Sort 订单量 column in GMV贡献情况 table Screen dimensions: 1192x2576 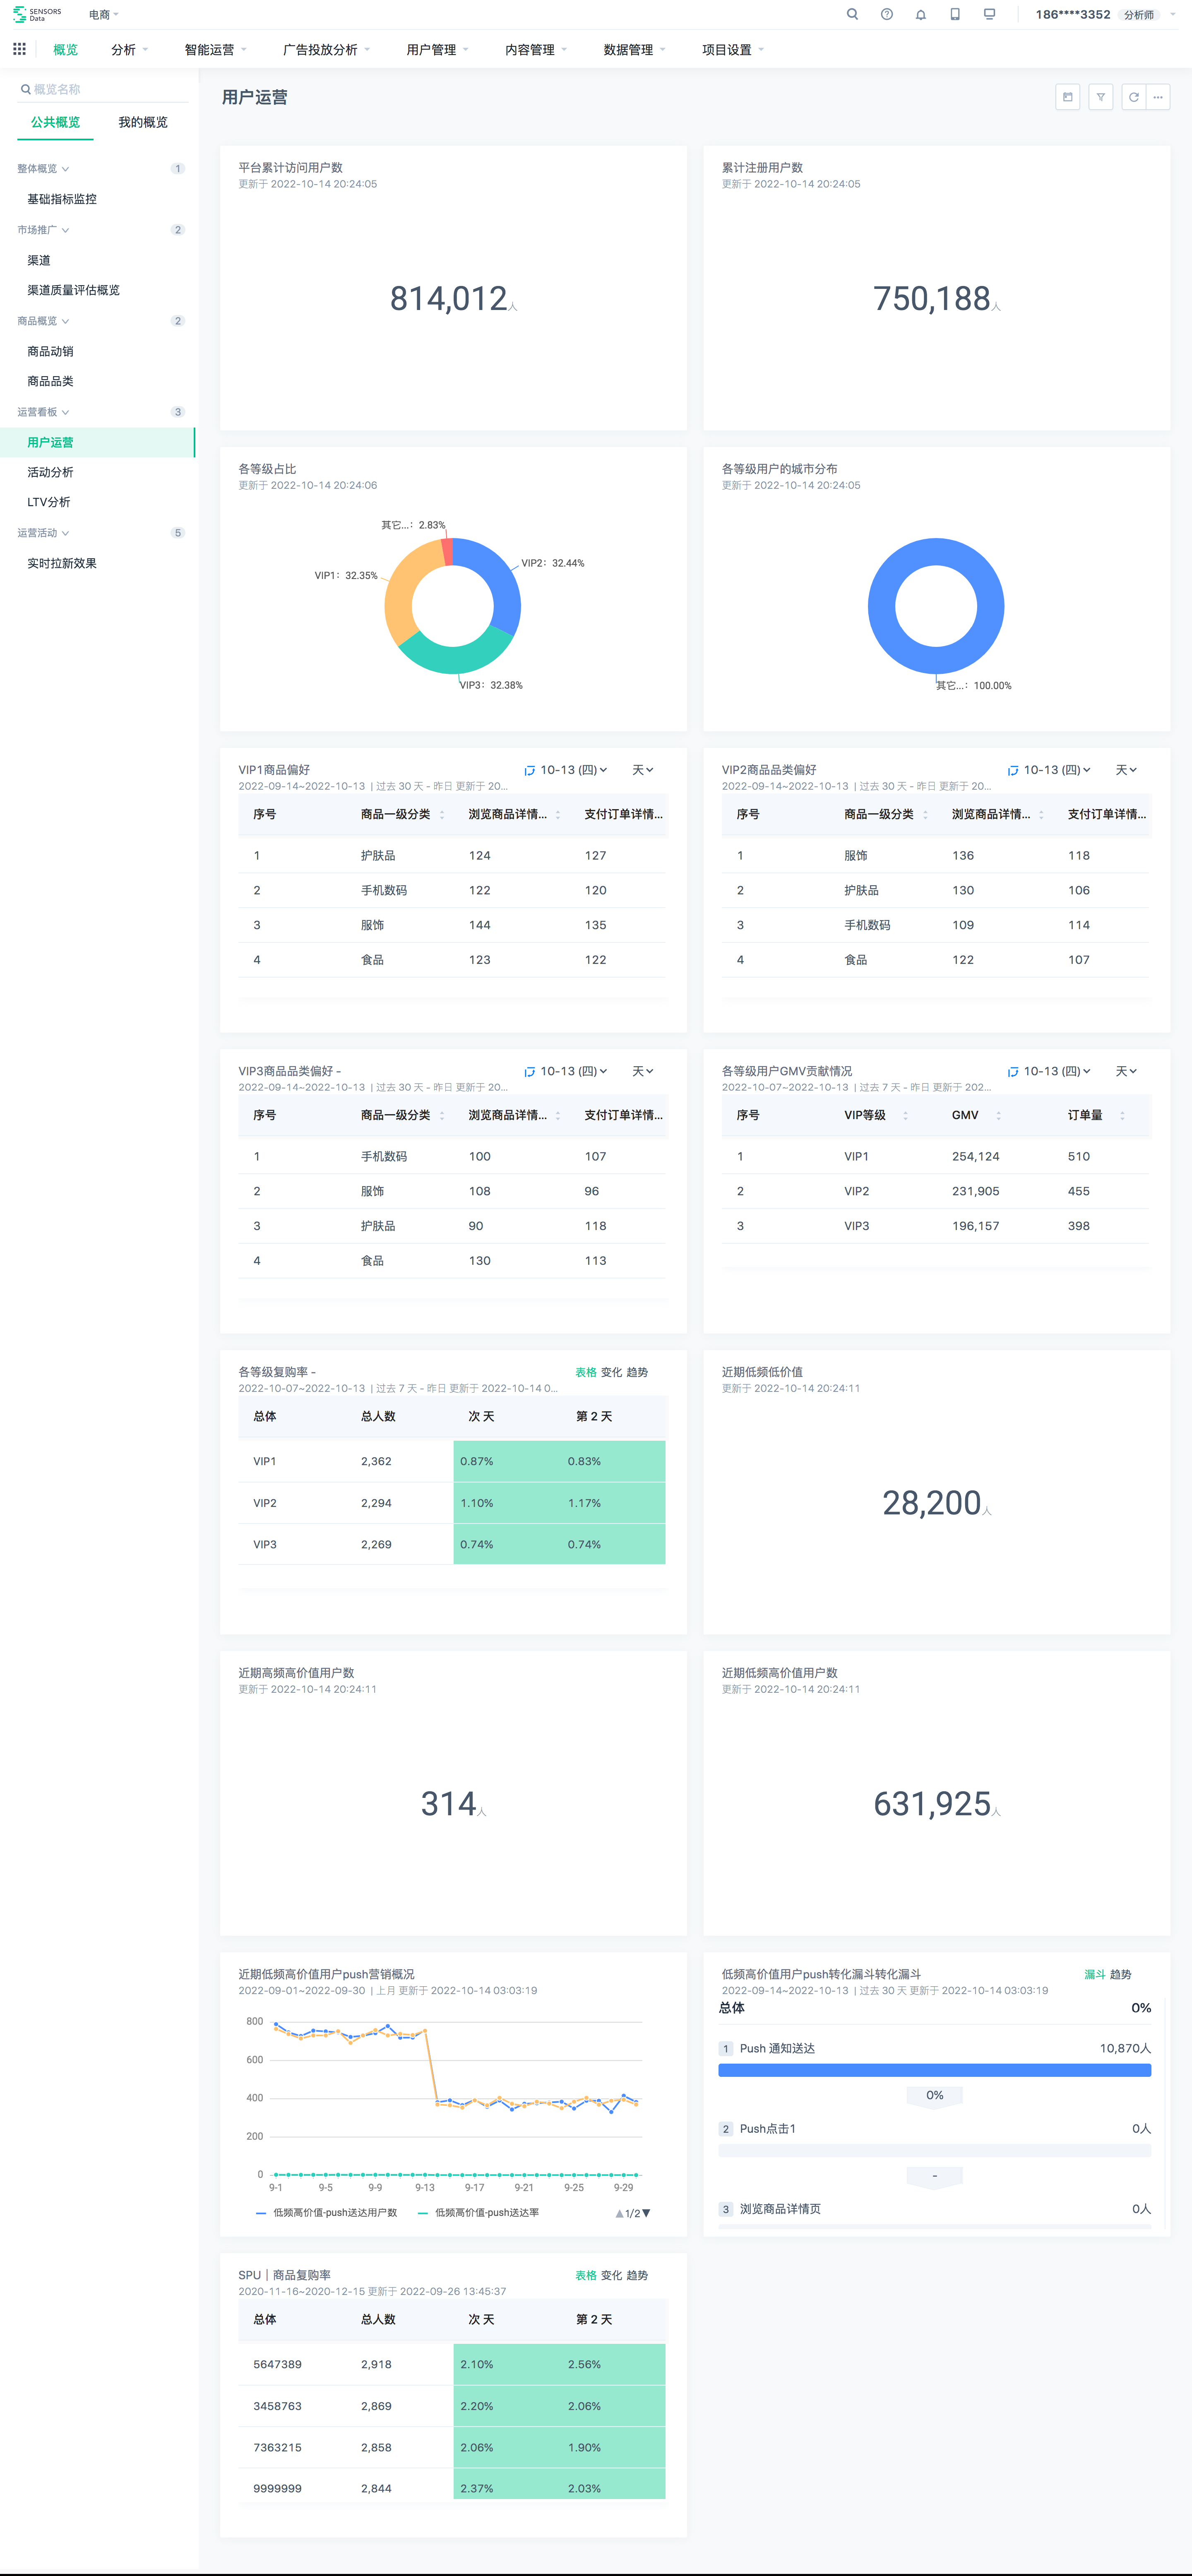pyautogui.click(x=1122, y=1116)
